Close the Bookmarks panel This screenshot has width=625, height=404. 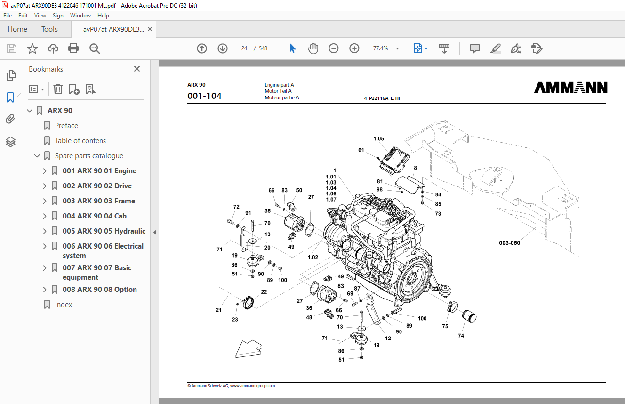coord(137,69)
